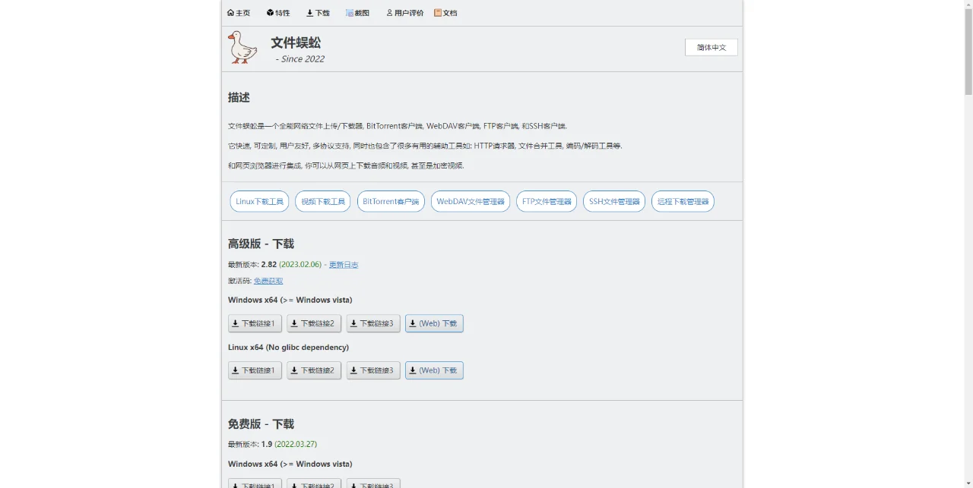
Task: Click the 文件蜈蚣 site title
Action: tap(296, 43)
